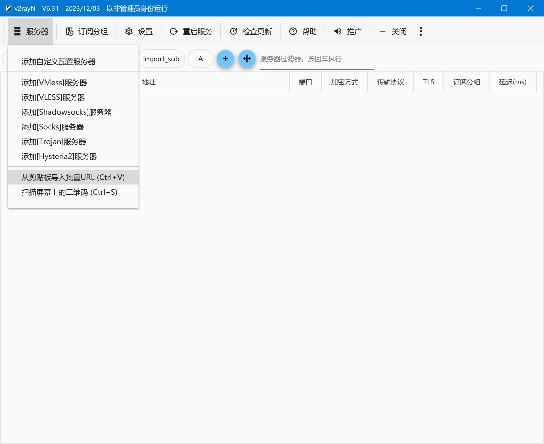Open the 订阅分组 subscription group menu
The width and height of the screenshot is (544, 444).
pyautogui.click(x=87, y=31)
